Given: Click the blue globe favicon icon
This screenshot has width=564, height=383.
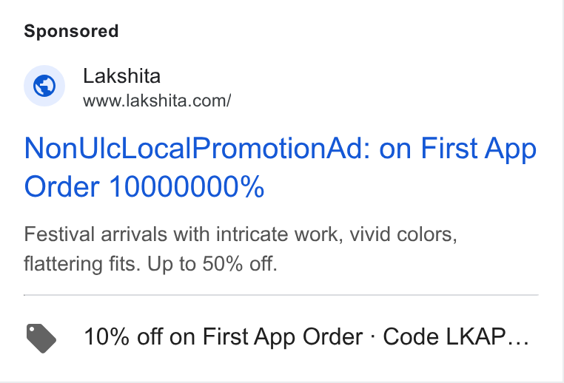Looking at the screenshot, I should (x=44, y=86).
